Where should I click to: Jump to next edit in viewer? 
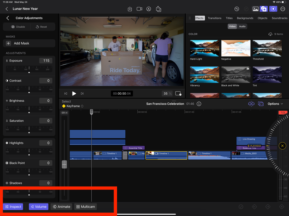point(82,94)
